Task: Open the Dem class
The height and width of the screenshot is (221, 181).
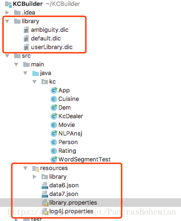Action: tap(64, 108)
